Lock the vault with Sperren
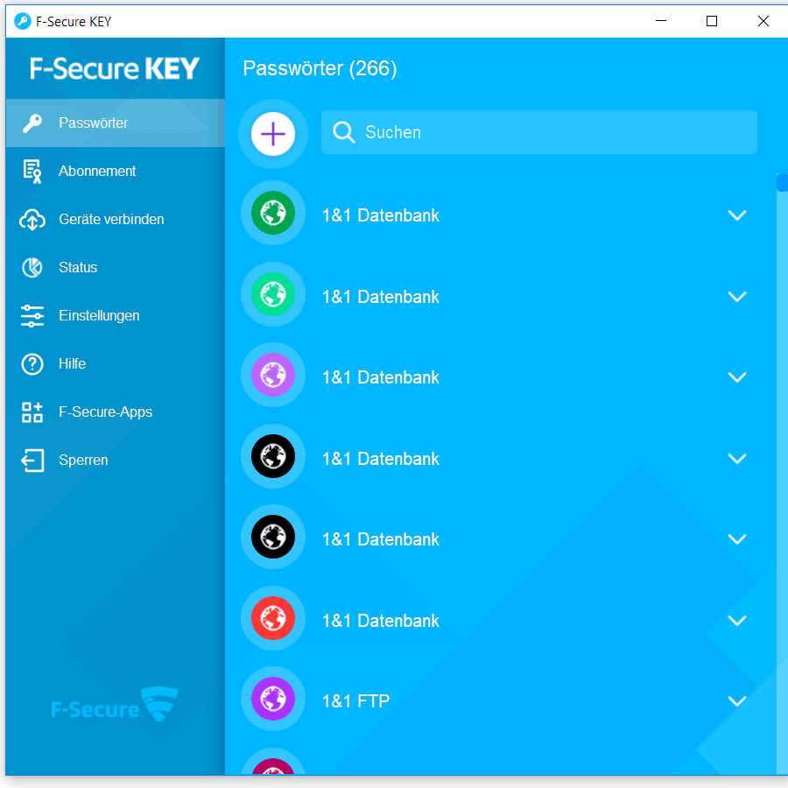This screenshot has width=788, height=788. (115, 461)
